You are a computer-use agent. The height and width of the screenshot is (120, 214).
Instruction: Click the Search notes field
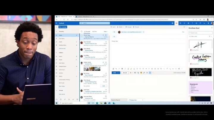(201, 33)
